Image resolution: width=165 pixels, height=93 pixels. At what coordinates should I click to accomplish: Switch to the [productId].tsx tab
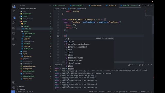(77, 5)
